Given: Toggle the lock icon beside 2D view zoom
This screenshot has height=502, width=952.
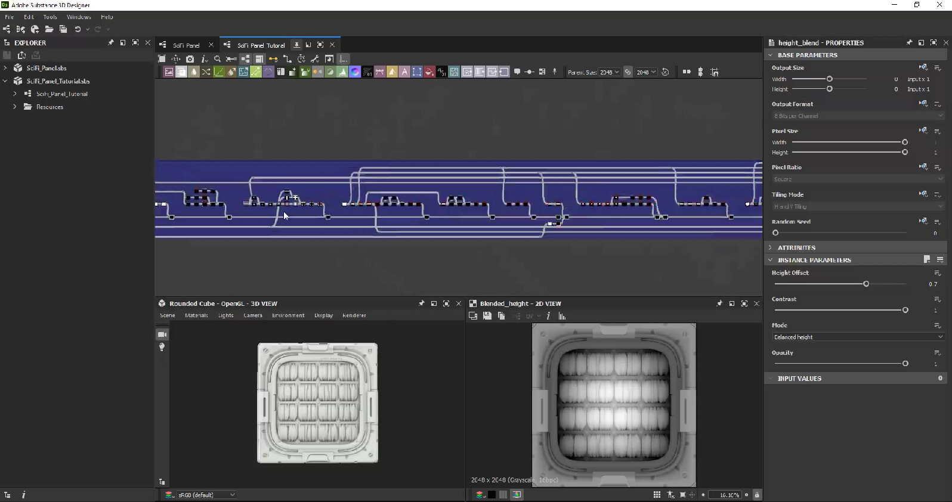Looking at the screenshot, I should coord(757,495).
